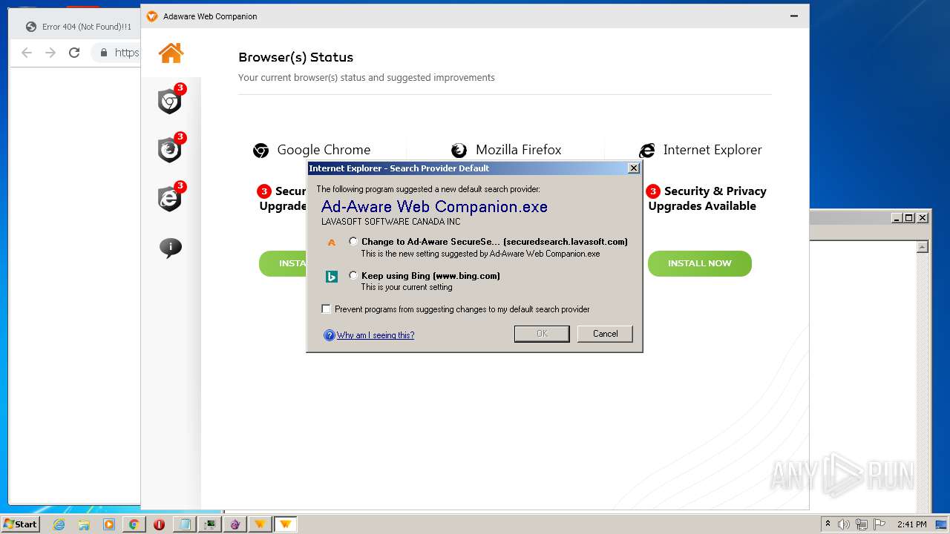Open Action Center flag in tray

pyautogui.click(x=879, y=524)
